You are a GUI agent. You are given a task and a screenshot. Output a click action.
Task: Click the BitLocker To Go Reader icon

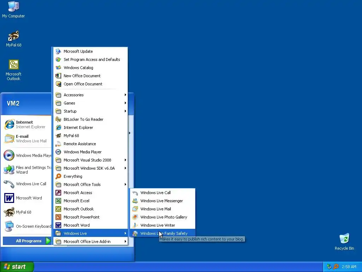[x=58, y=119]
